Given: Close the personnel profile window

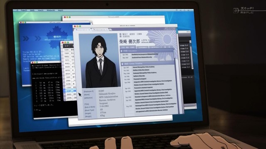Looking at the screenshot, I should click(75, 26).
